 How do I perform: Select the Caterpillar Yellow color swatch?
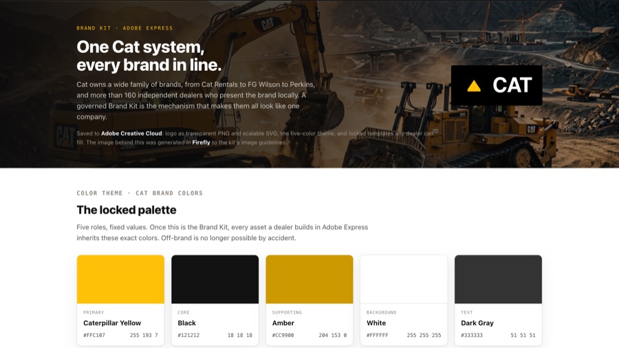tap(120, 279)
